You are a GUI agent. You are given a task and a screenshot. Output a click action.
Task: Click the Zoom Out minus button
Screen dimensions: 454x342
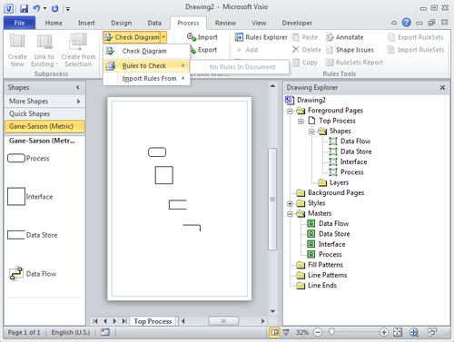[318, 332]
